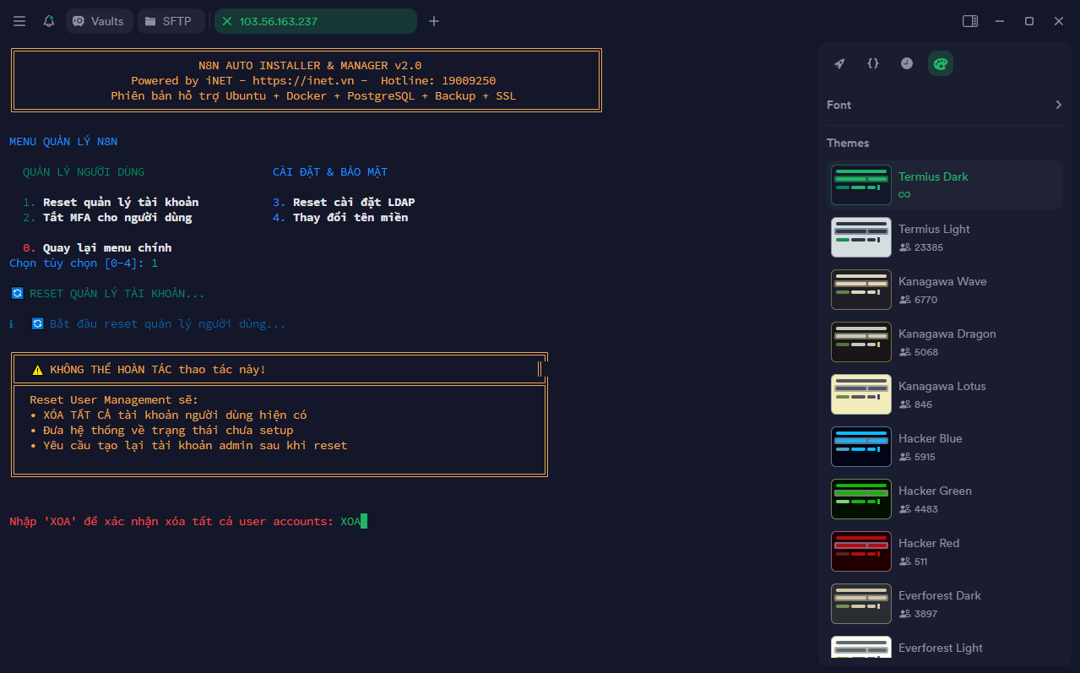
Task: Apply the Kanagawa Dragon theme
Action: point(945,342)
